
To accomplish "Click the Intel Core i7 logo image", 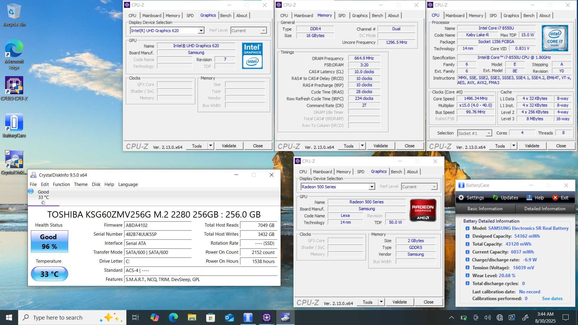I will (555, 38).
